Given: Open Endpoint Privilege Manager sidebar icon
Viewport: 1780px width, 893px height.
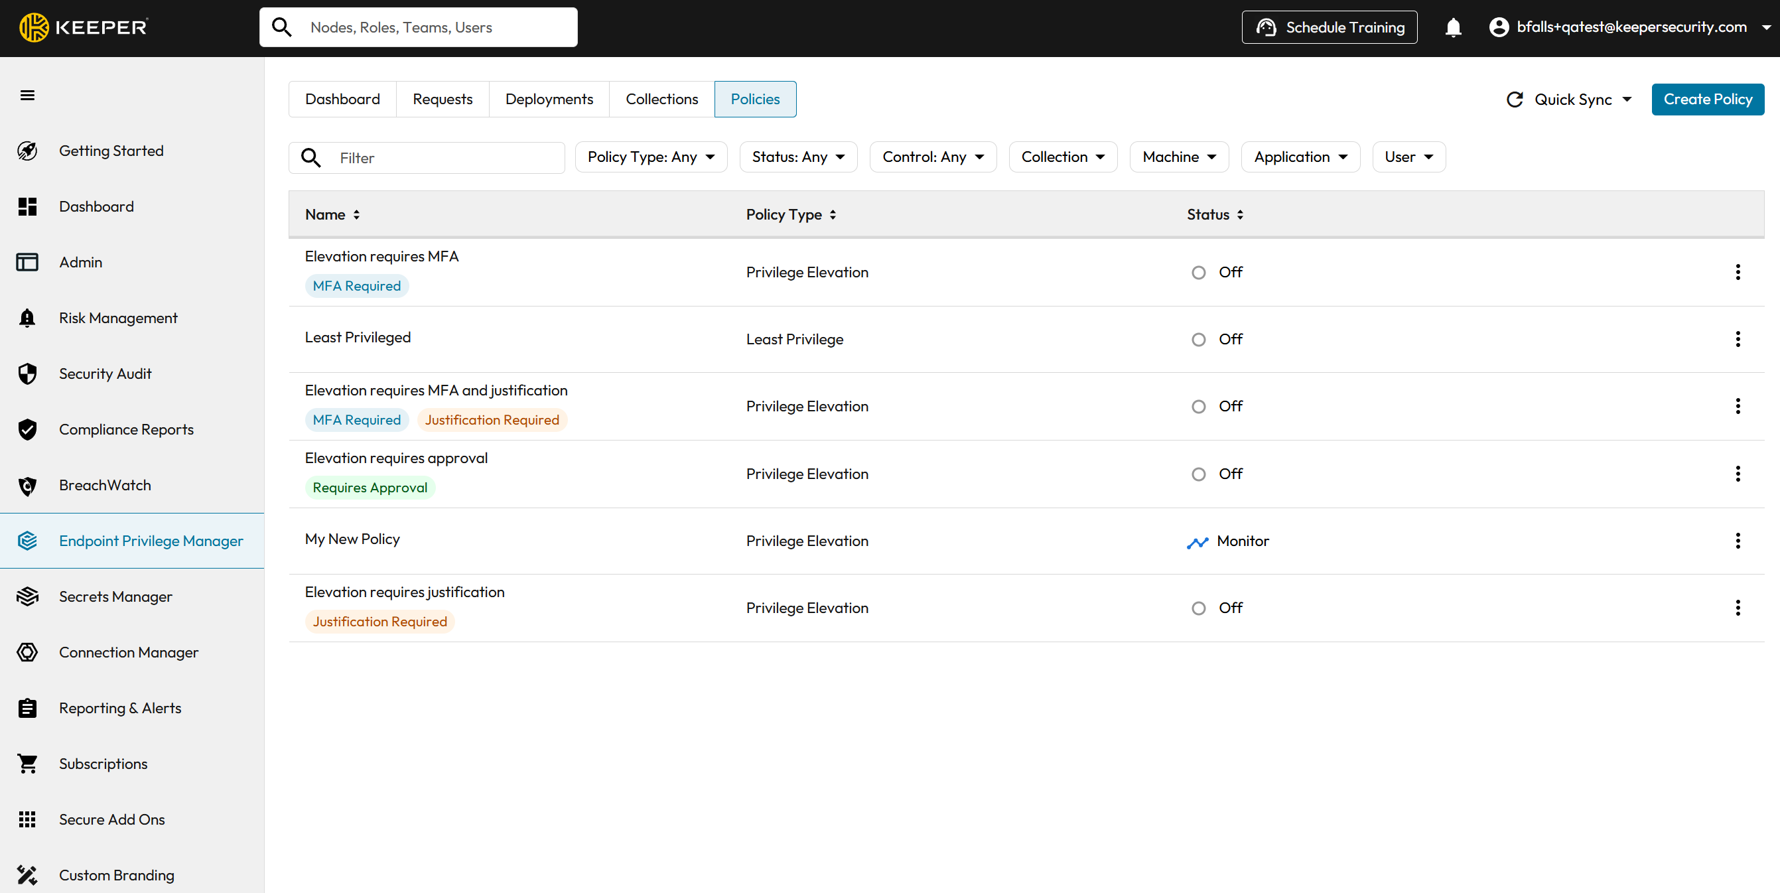Looking at the screenshot, I should coord(27,541).
